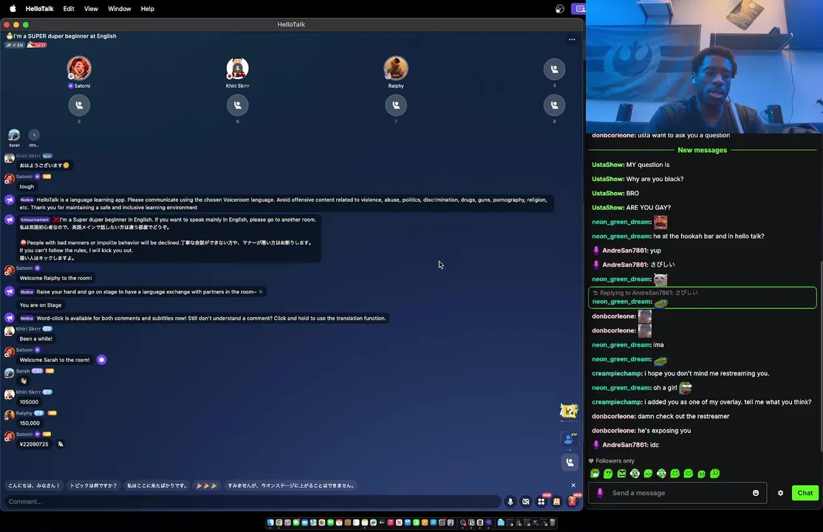Open the other audience members bubble
Viewport: 823px width, 532px height.
coord(33,135)
